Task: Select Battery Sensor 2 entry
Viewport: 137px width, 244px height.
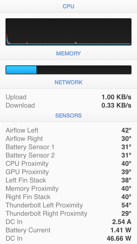Action: 68,155
